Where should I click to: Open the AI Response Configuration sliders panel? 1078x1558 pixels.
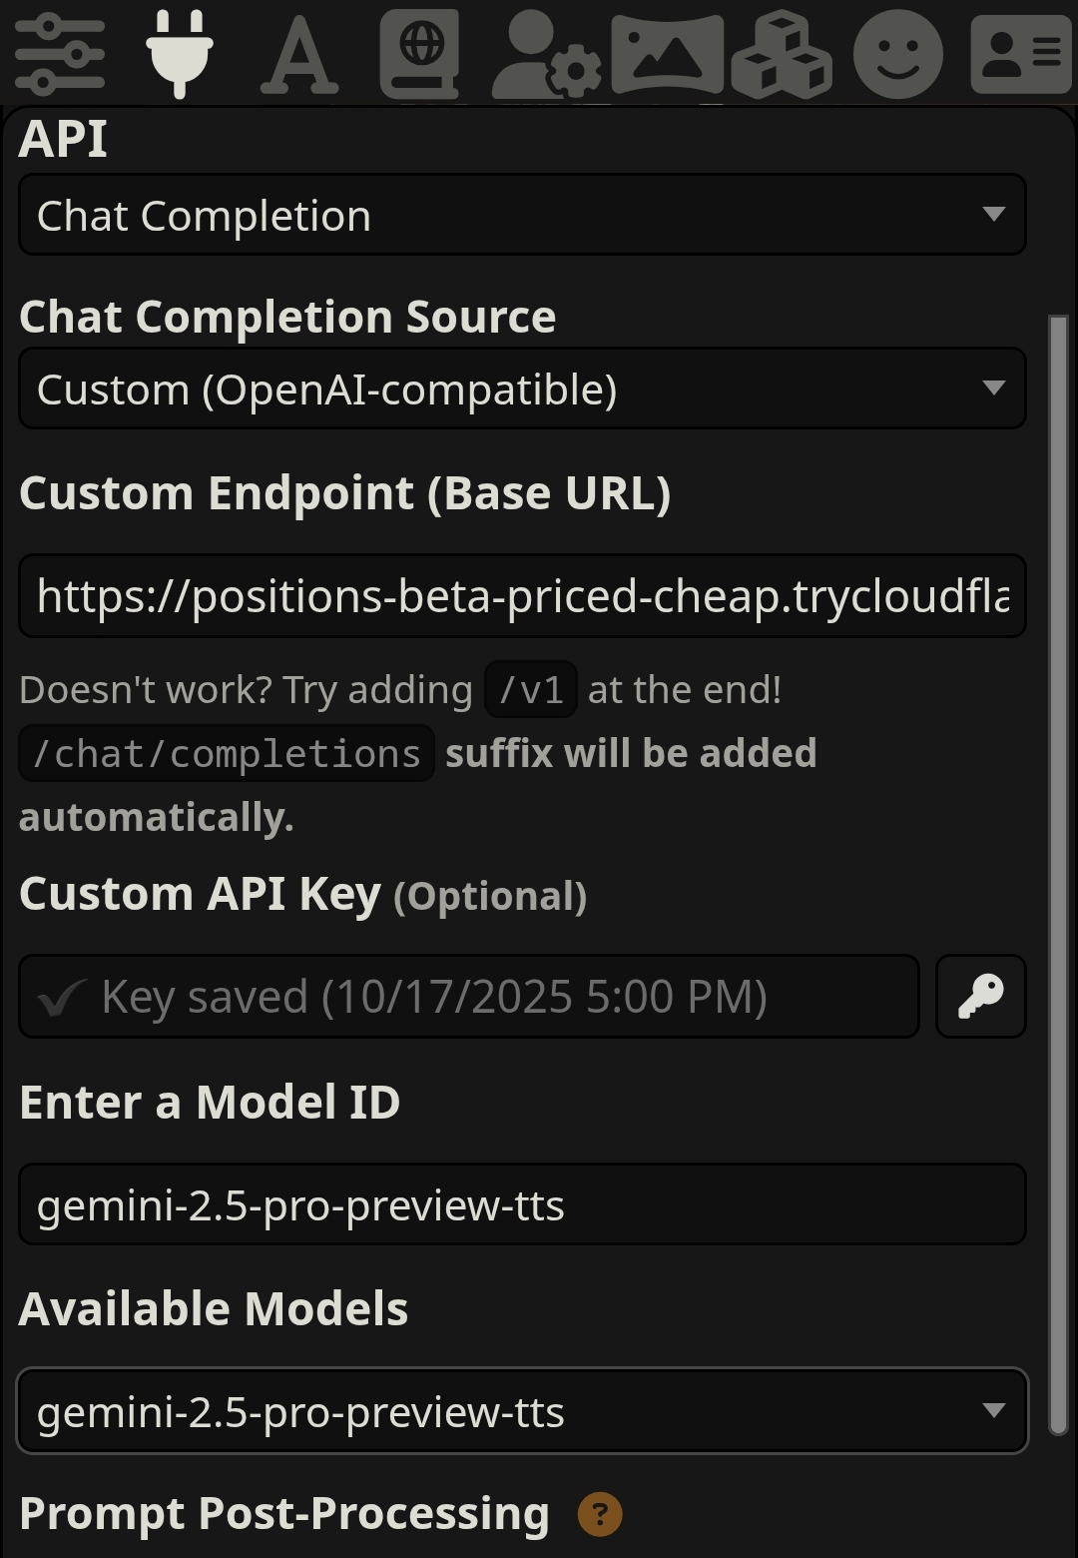pos(60,55)
